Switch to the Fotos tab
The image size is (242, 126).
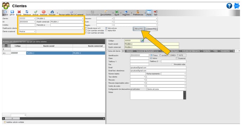pos(215,51)
